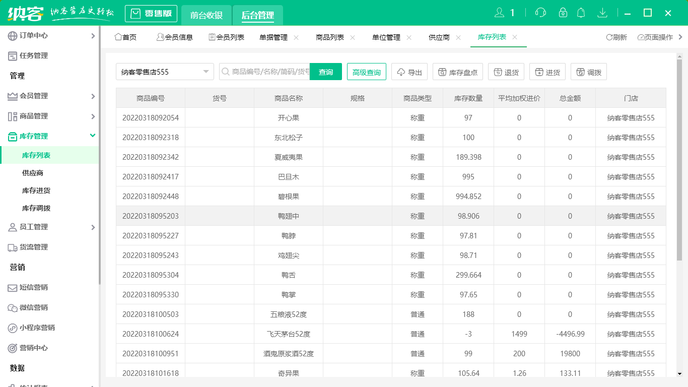Collapse the 库存管理 menu
The height and width of the screenshot is (387, 688).
tap(93, 136)
